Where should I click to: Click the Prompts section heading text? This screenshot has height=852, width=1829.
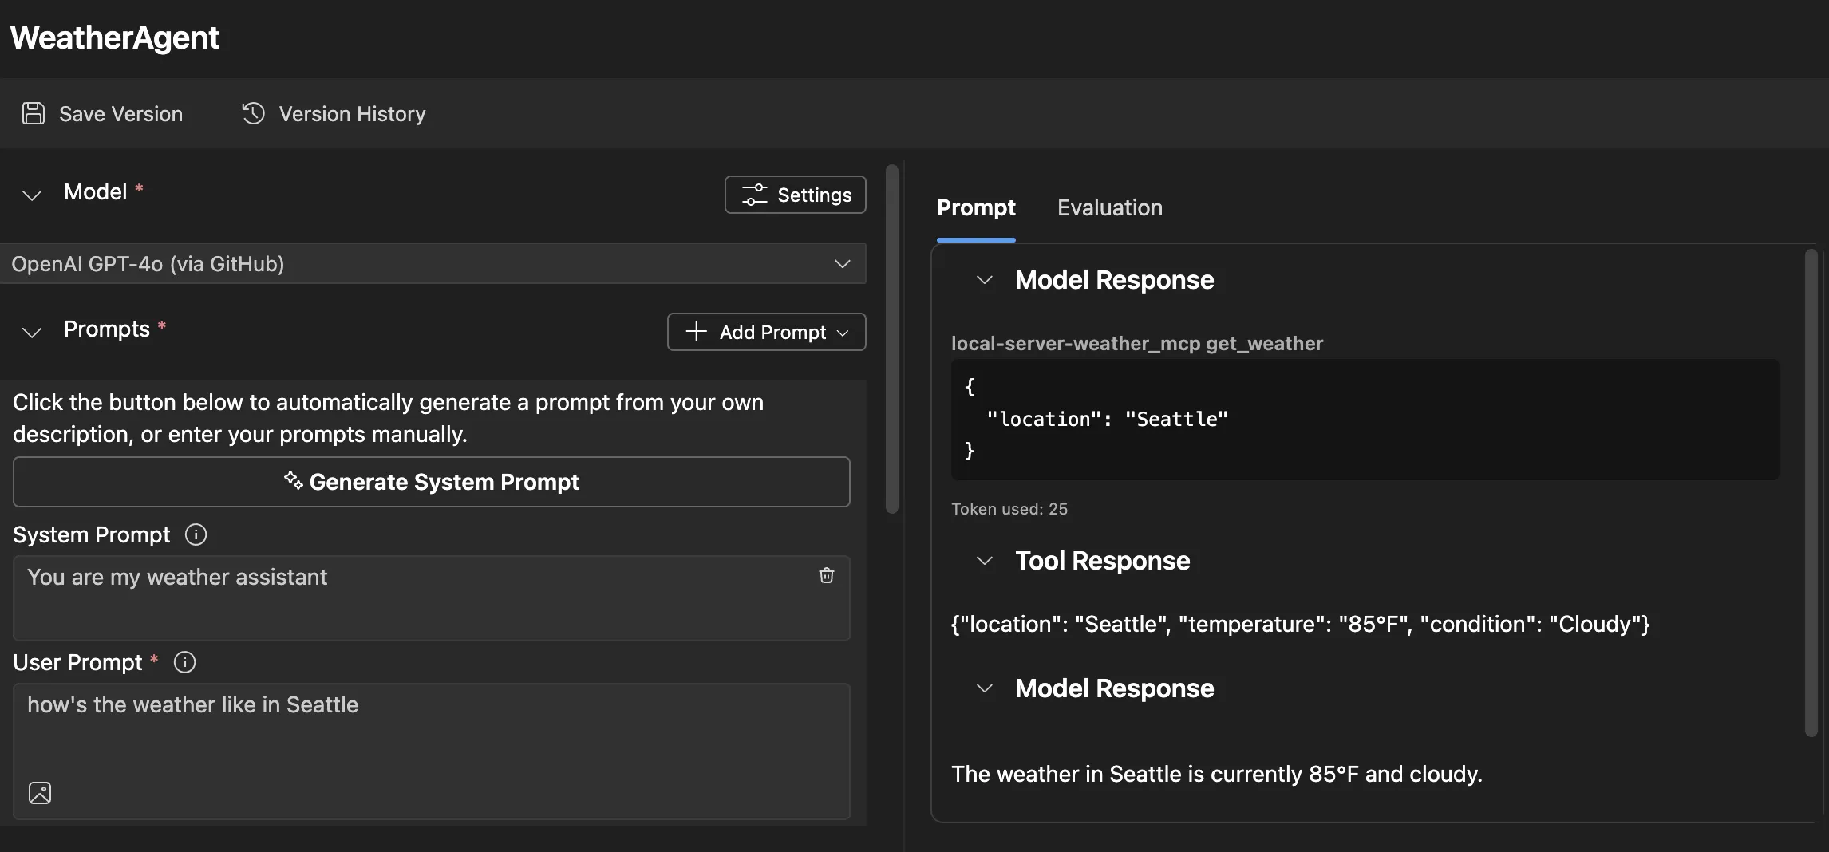point(107,329)
